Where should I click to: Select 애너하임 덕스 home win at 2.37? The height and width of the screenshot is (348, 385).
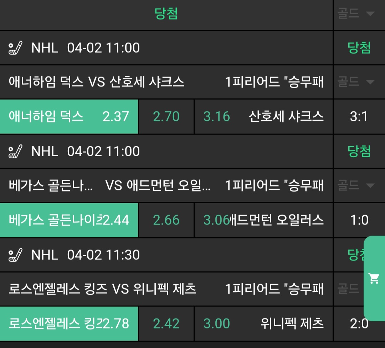[69, 117]
